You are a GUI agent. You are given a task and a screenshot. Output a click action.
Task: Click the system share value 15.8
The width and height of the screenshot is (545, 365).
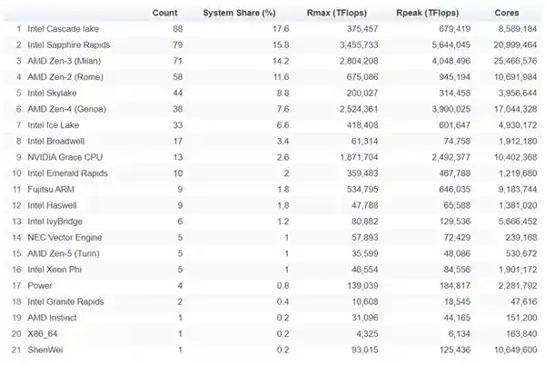(281, 44)
